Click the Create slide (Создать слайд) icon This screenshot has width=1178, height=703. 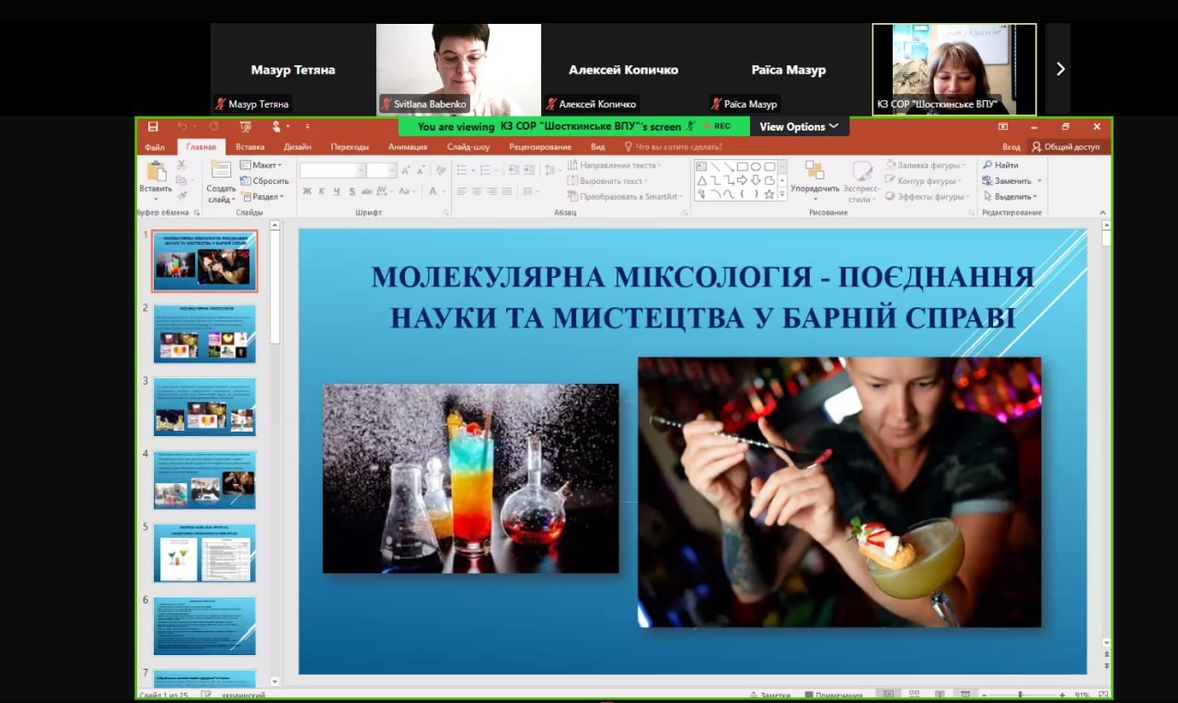(220, 169)
